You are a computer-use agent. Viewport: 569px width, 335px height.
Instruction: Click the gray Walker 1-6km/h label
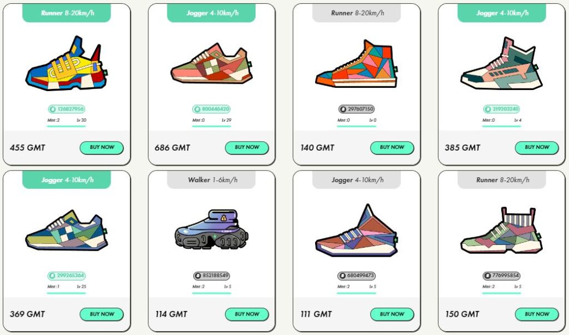click(x=212, y=179)
